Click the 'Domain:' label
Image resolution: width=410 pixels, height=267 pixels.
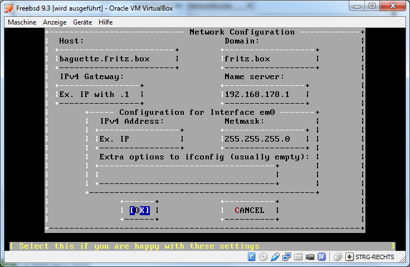(x=242, y=41)
